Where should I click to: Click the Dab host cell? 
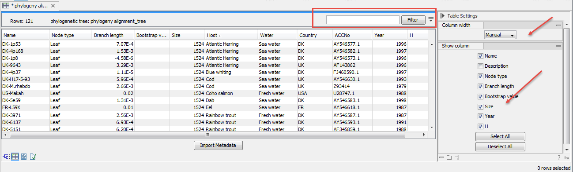[210, 100]
